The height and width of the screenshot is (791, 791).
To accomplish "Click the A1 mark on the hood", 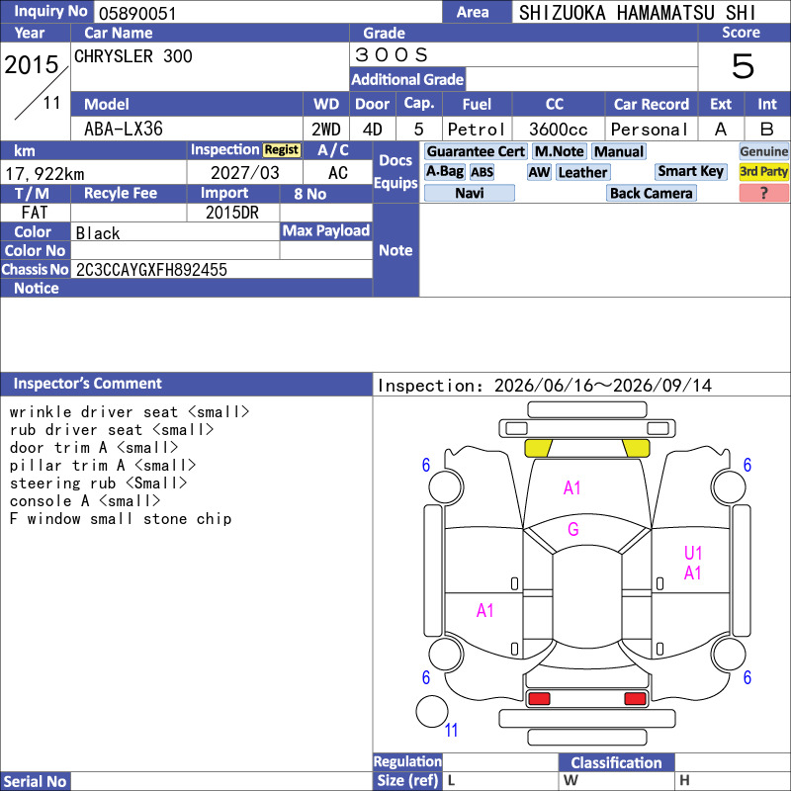I will pos(571,487).
